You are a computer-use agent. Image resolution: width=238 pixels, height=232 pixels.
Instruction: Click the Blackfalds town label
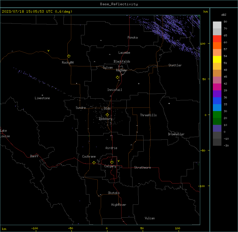click(x=122, y=61)
